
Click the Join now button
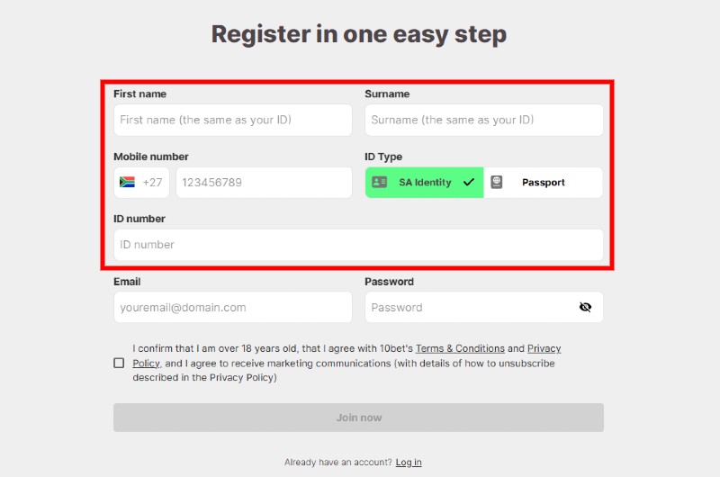click(358, 418)
